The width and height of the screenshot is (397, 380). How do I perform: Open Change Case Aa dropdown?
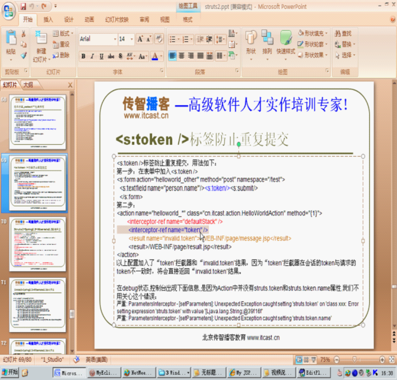[x=143, y=56]
